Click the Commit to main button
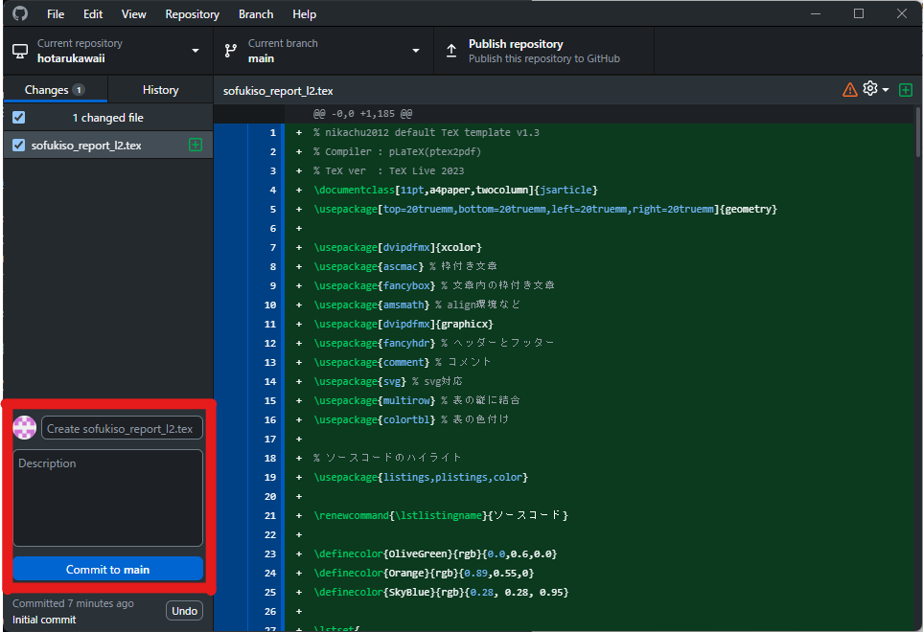The height and width of the screenshot is (632, 923). tap(107, 568)
